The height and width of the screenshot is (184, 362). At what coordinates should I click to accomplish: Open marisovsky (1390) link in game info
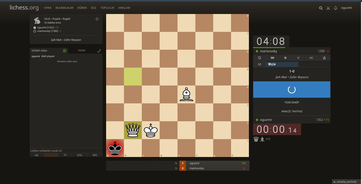48,31
